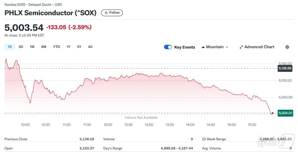Click the 5,136.59 previous close label
This screenshot has width=298, height=152.
click(285, 68)
